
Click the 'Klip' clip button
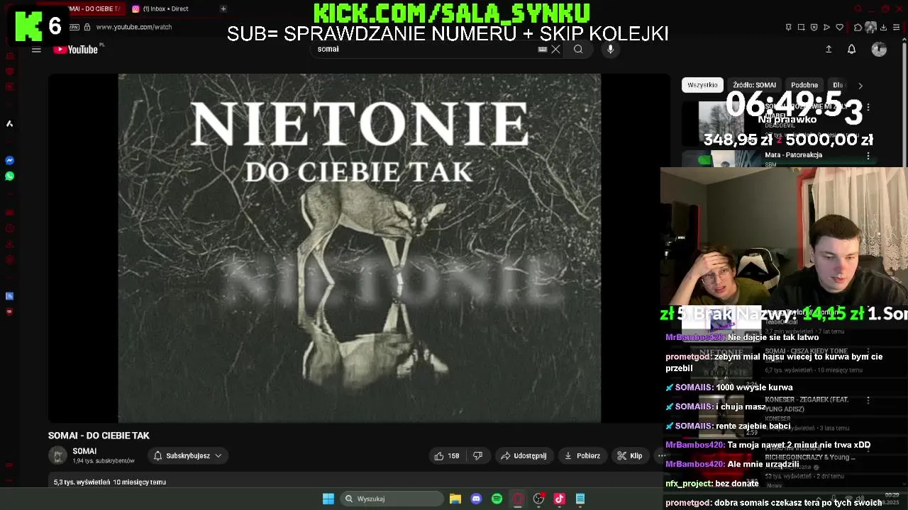[630, 456]
